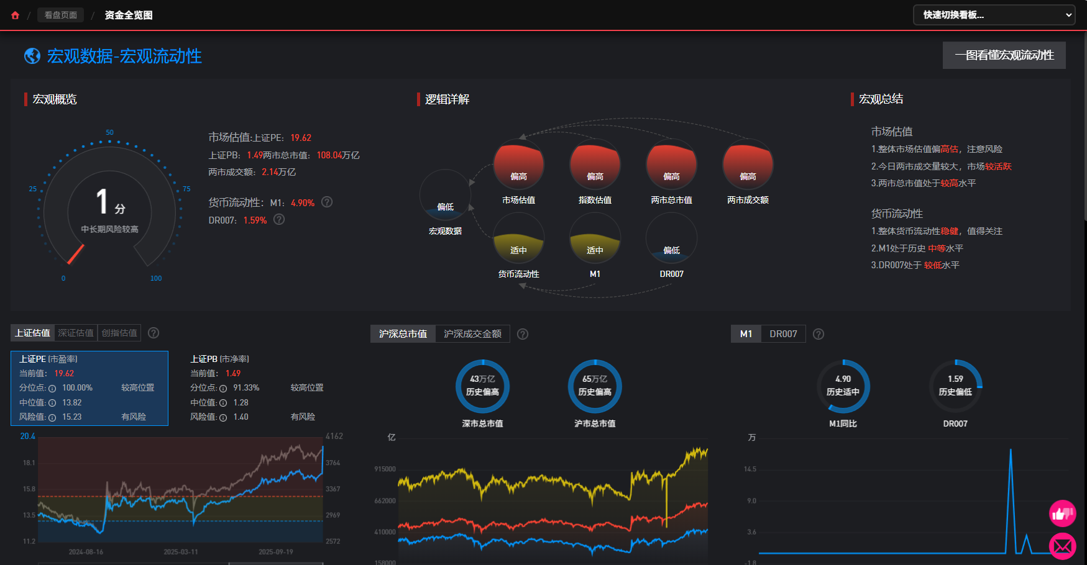Click the pink thumbs-up feedback icon
The image size is (1087, 565).
pyautogui.click(x=1062, y=513)
